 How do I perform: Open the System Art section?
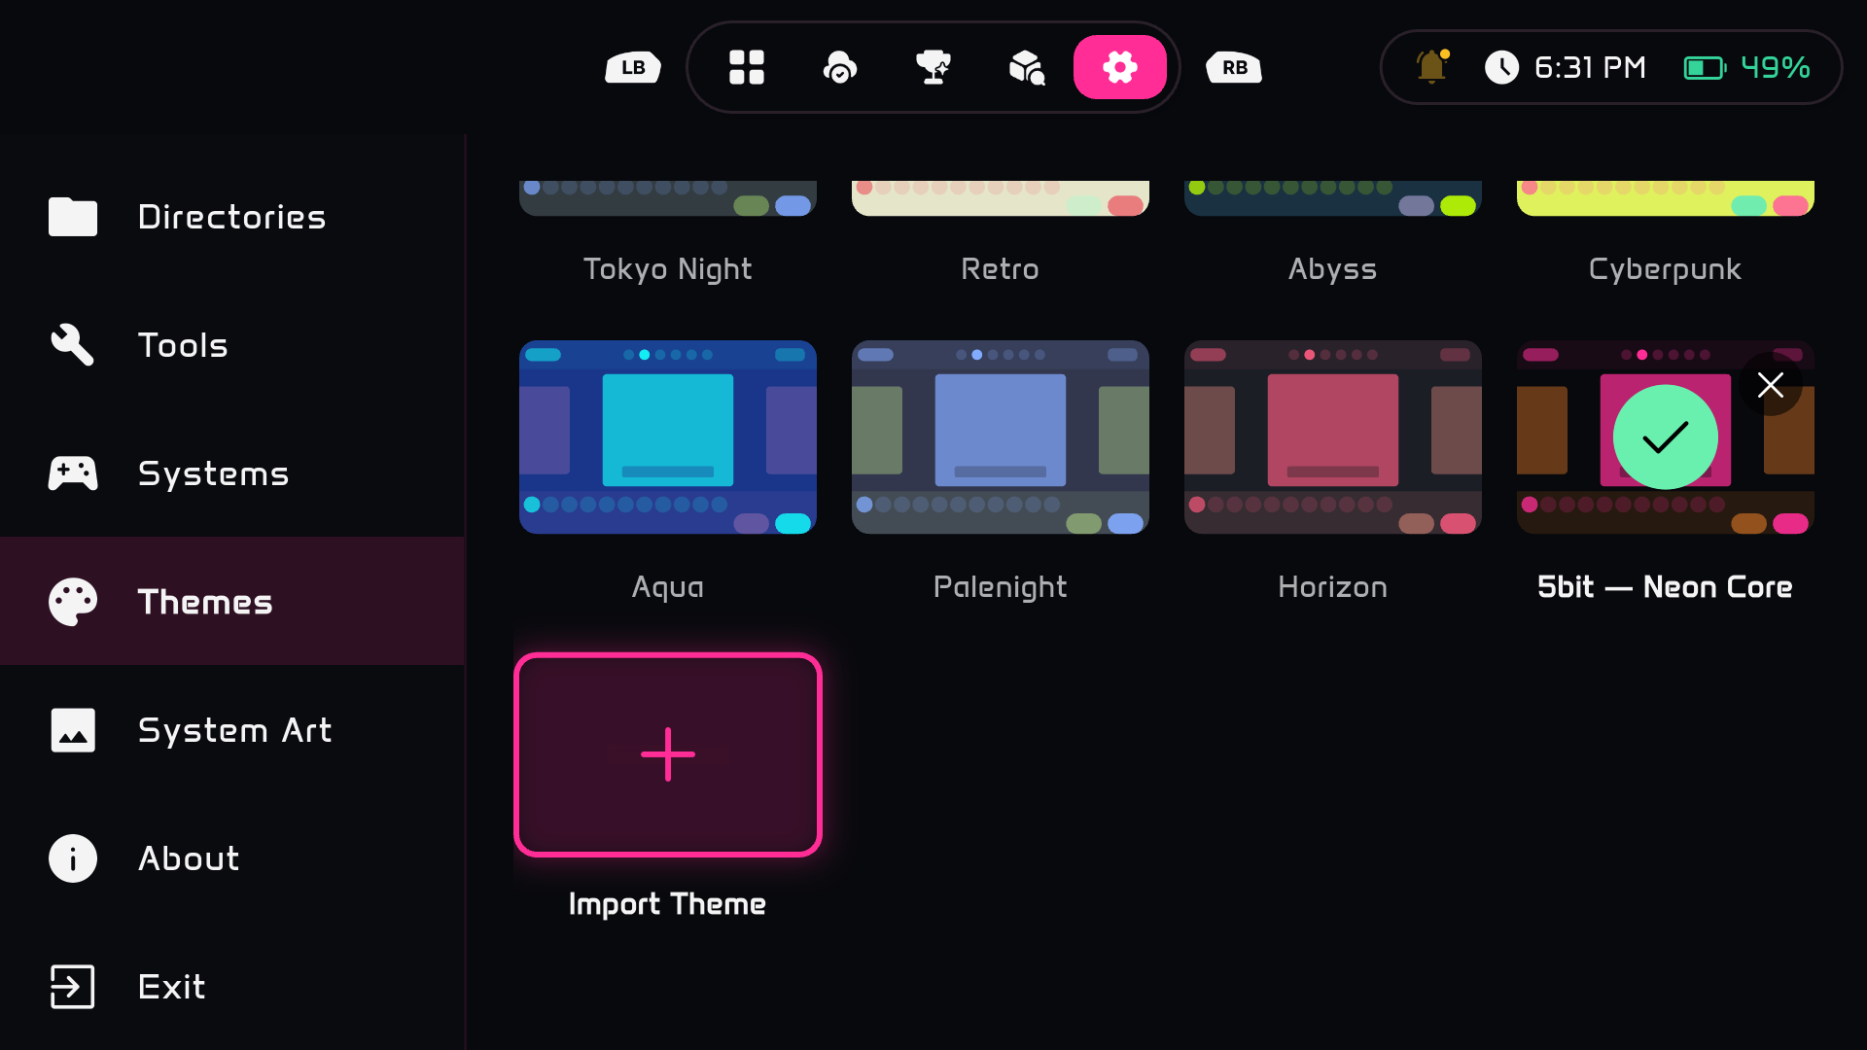[232, 729]
